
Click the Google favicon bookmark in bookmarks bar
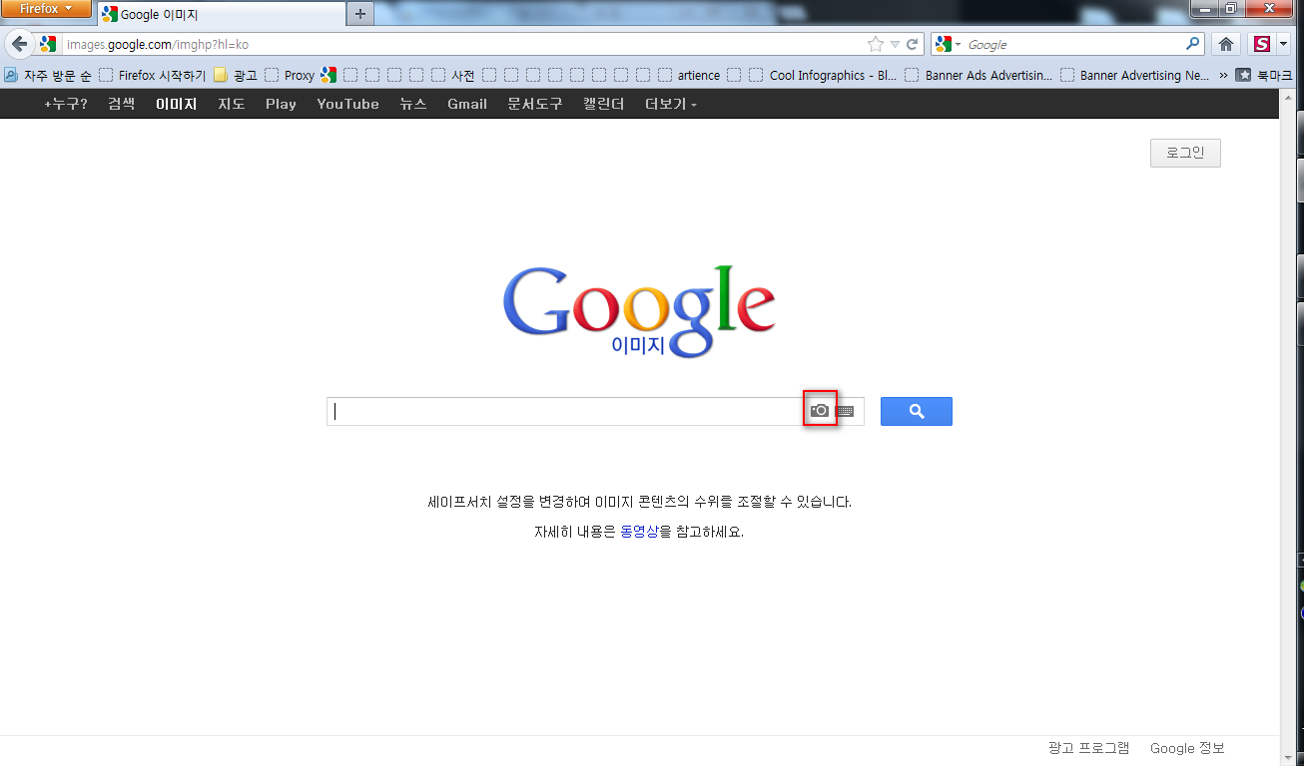pyautogui.click(x=328, y=75)
